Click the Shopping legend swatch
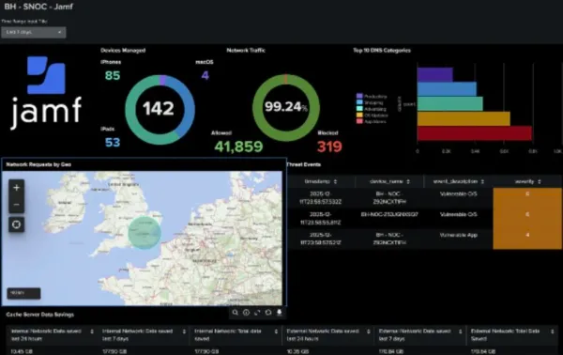This screenshot has height=355, width=563. coord(359,102)
